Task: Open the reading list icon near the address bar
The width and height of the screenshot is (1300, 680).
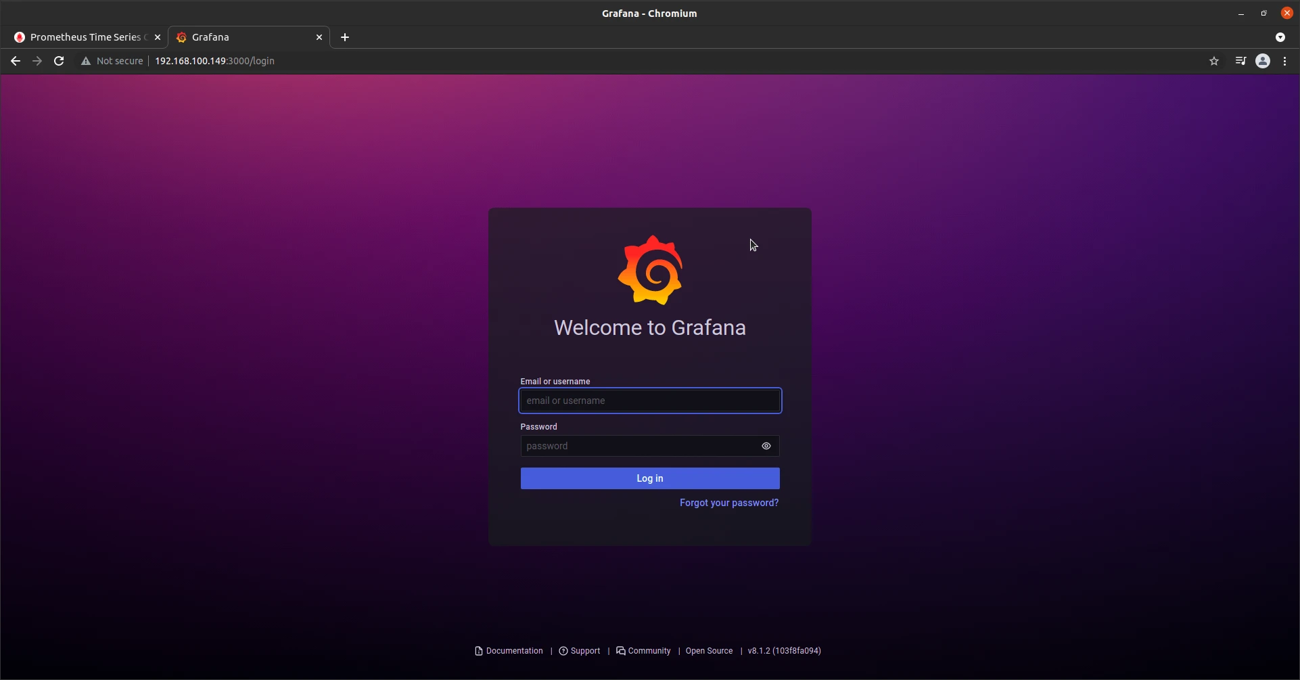Action: (x=1240, y=61)
